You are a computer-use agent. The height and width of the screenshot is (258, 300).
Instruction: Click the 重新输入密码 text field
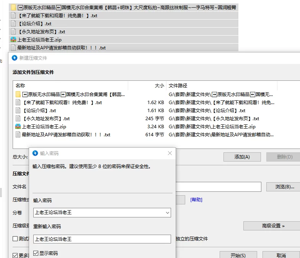102,239
